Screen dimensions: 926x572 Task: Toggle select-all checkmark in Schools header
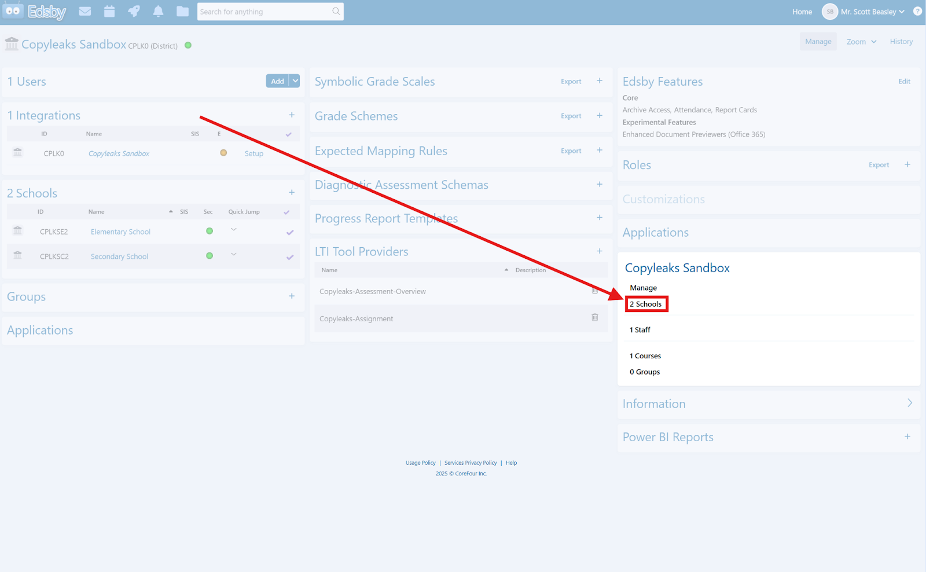[x=286, y=212]
